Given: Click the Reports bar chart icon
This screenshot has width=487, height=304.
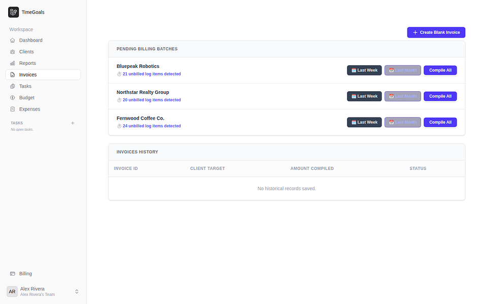Looking at the screenshot, I should [12, 63].
